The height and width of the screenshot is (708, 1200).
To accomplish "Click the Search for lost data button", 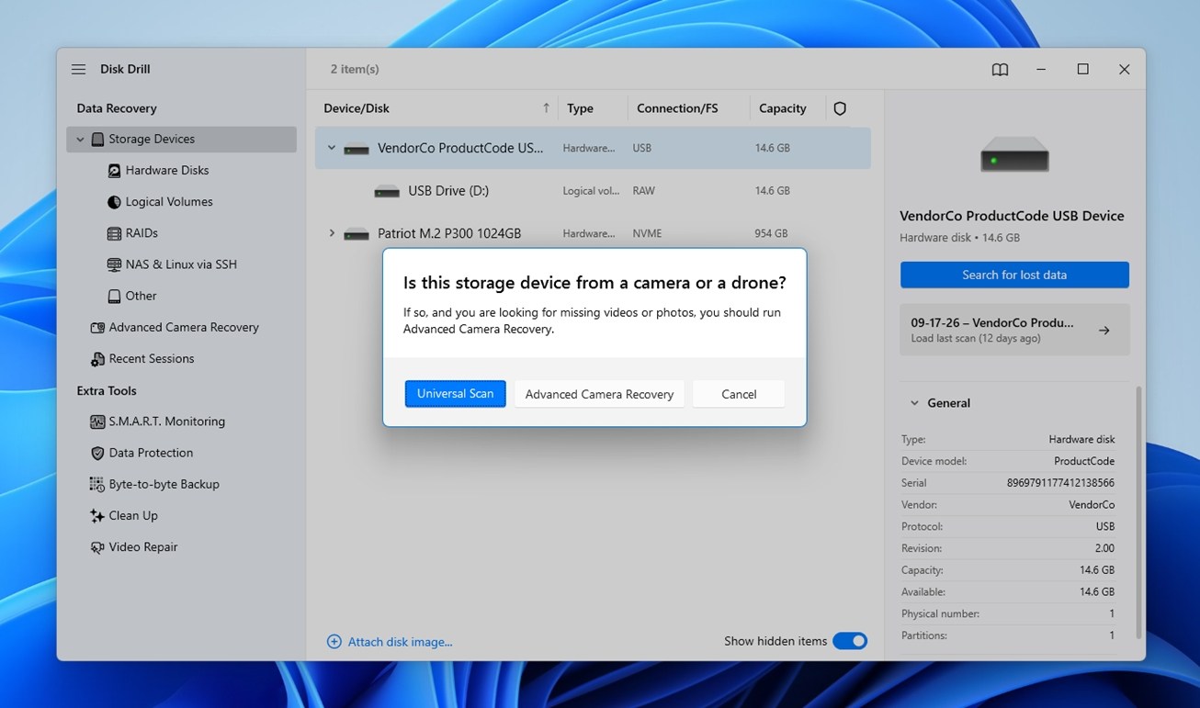I will [x=1014, y=275].
